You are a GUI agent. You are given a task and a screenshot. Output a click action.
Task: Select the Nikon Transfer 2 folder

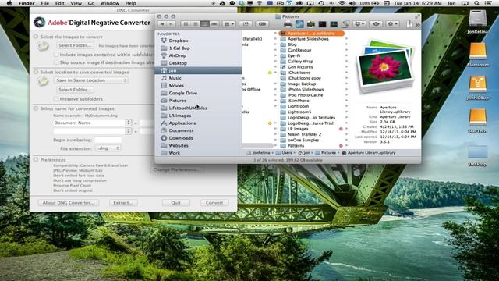pyautogui.click(x=304, y=134)
